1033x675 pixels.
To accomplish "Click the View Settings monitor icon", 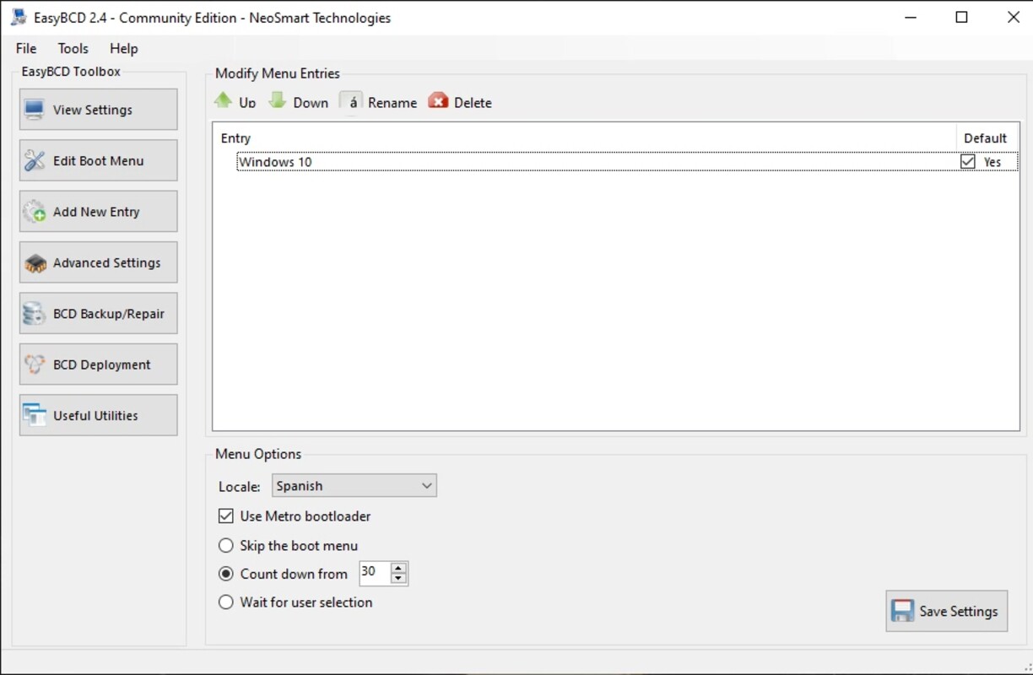I will pyautogui.click(x=35, y=110).
